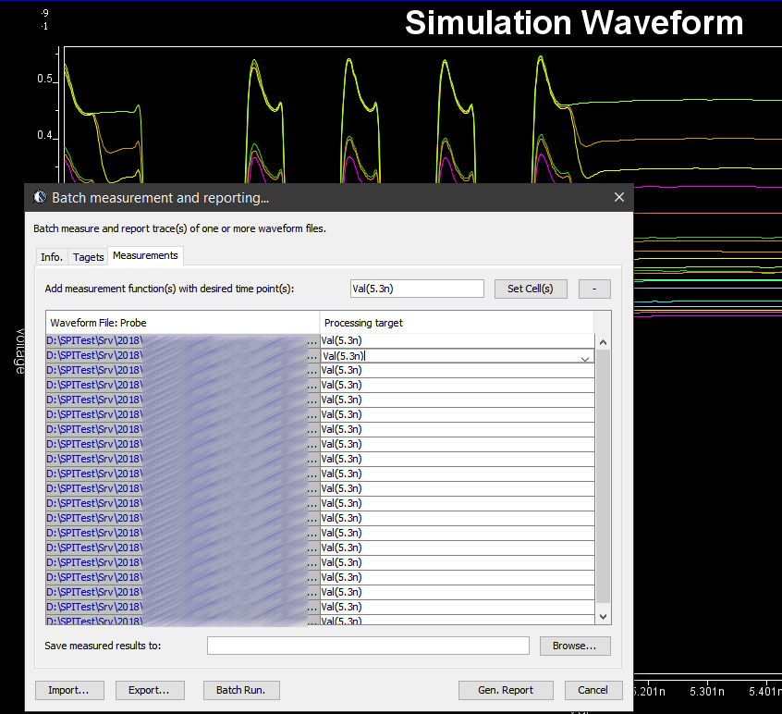The image size is (782, 714).
Task: Open the dropdown in the active Val(5.3n) cell
Action: tap(584, 357)
